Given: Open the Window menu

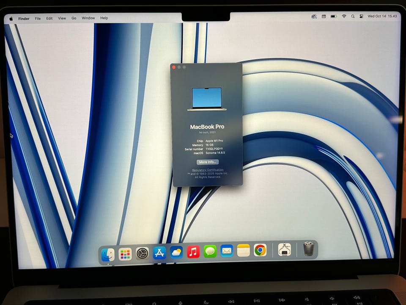Looking at the screenshot, I should point(88,18).
